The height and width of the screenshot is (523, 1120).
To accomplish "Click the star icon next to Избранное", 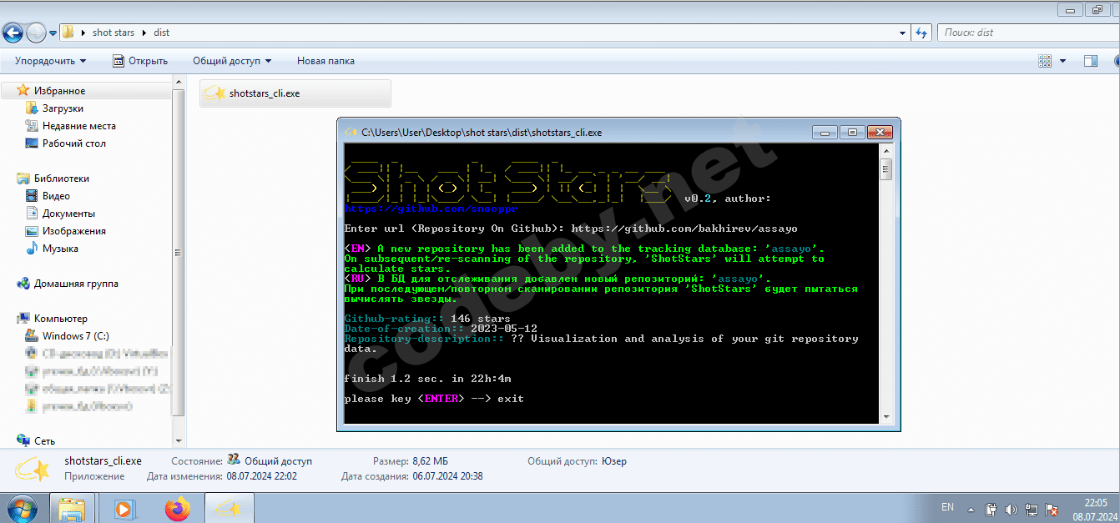I will click(x=23, y=90).
